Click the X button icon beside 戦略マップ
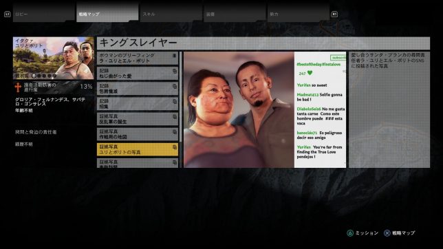Viewport: 443px width, 249px height. (387, 233)
